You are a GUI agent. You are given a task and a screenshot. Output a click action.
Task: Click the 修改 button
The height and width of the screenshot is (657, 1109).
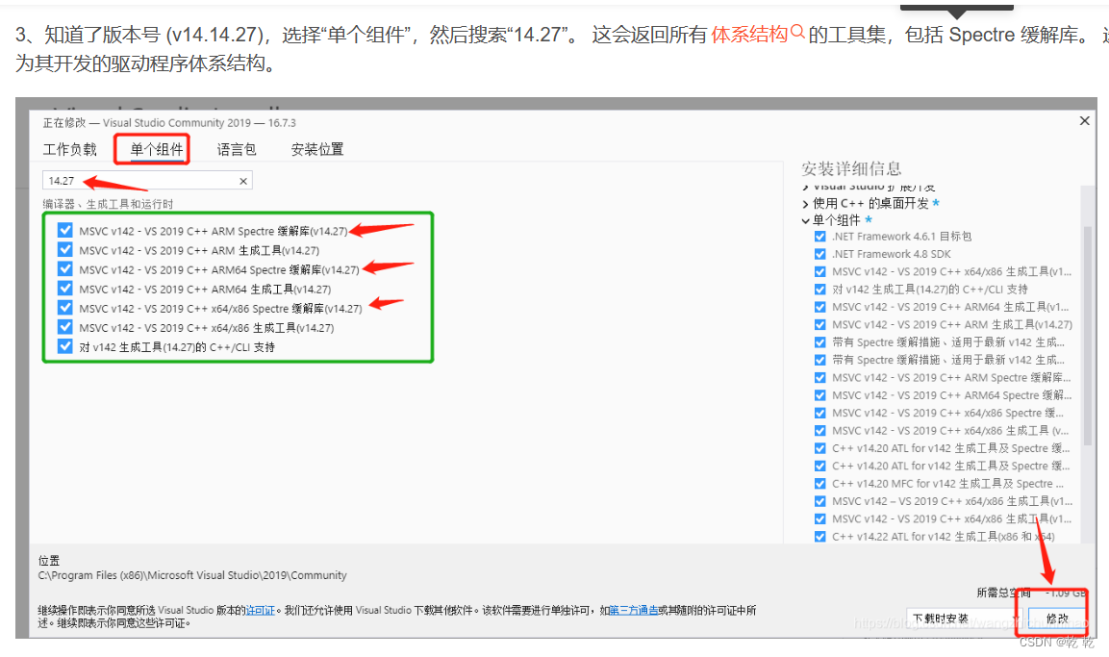tap(1057, 619)
